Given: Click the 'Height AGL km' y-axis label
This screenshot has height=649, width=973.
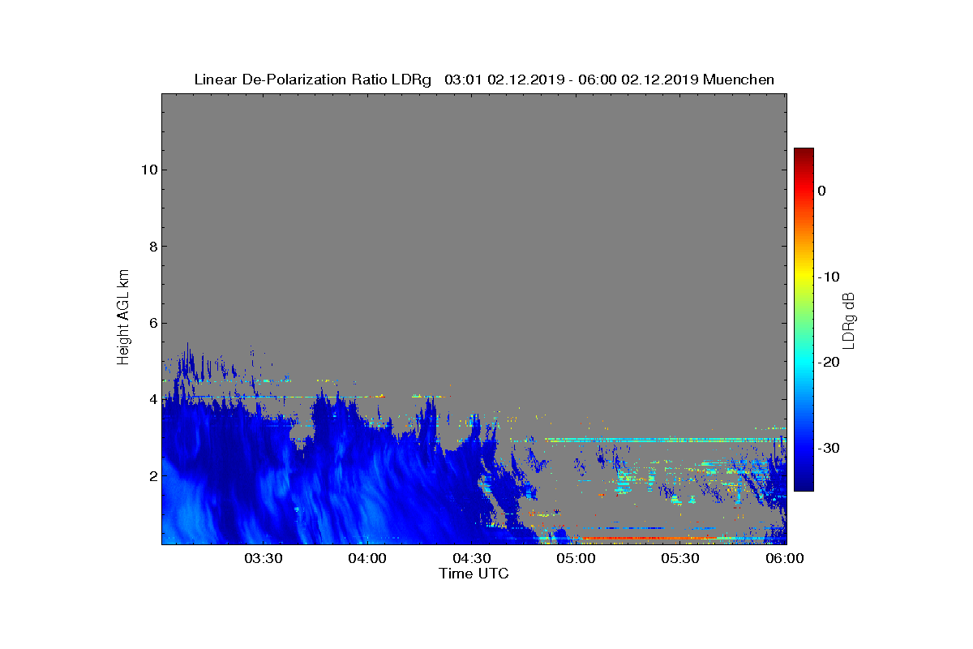Looking at the screenshot, I should coord(123,318).
